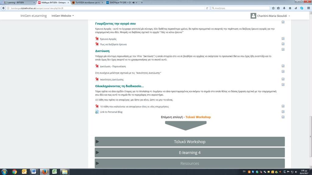Click the address bar URL field

[108, 8]
